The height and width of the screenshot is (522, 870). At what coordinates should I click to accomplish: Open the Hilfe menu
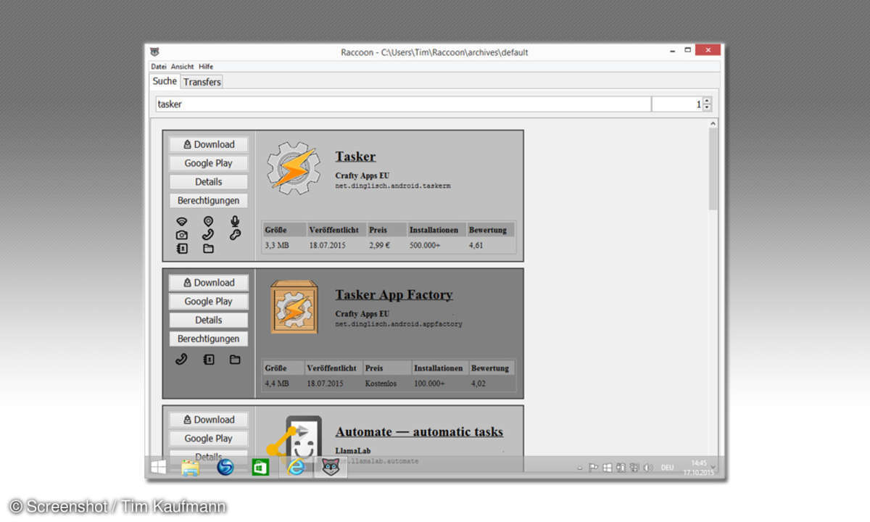click(x=206, y=67)
